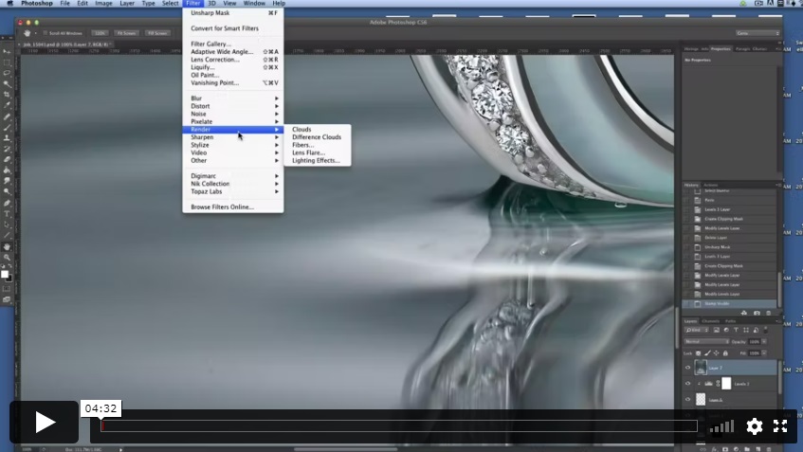Image resolution: width=803 pixels, height=452 pixels.
Task: Filter layers by adjustment layer icon
Action: [726, 330]
